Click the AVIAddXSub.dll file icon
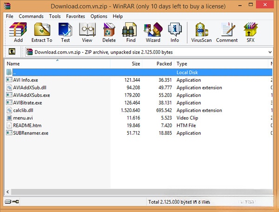This screenshot has height=212, width=279. coord(9,87)
